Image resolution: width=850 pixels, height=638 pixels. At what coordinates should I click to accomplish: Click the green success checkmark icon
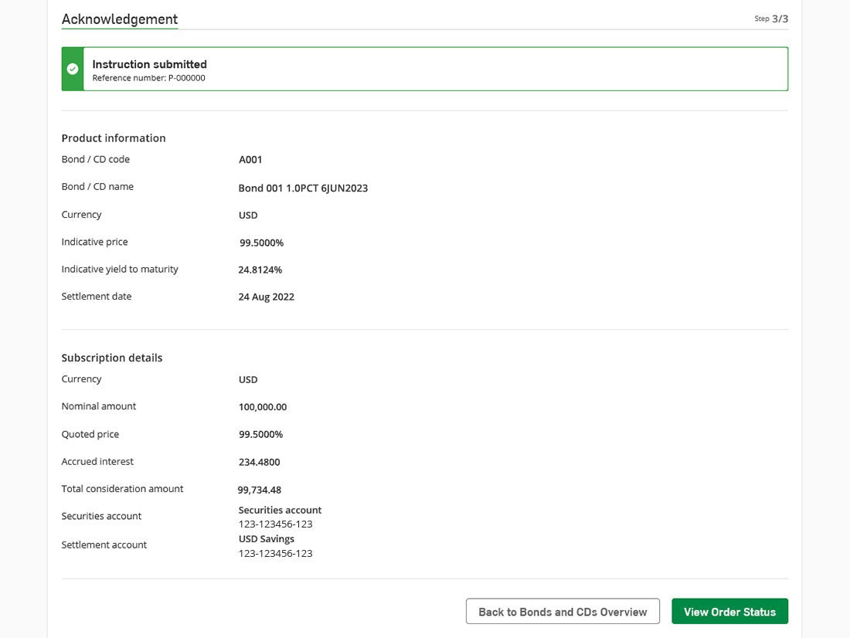click(73, 69)
